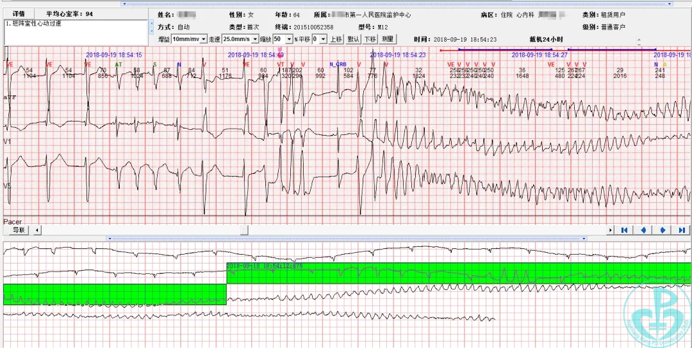
Task: Collapse the top panel using the left arrow
Action: (124, 4)
